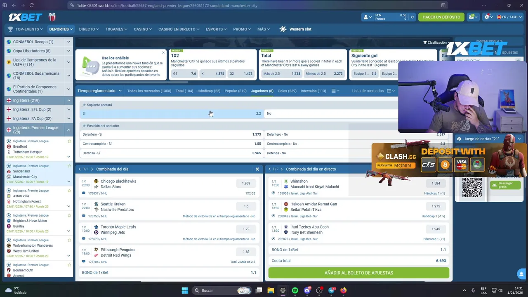Select Suplente anotará Sí at 2.2
Screen dimensions: 528x297
coord(172,113)
